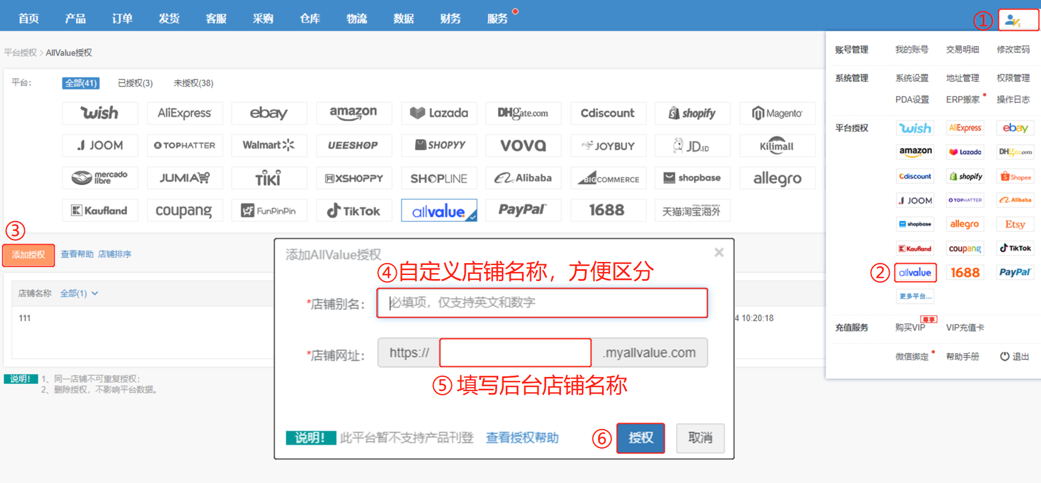Open the user account icon menu
This screenshot has height=483, width=1041.
(1018, 20)
